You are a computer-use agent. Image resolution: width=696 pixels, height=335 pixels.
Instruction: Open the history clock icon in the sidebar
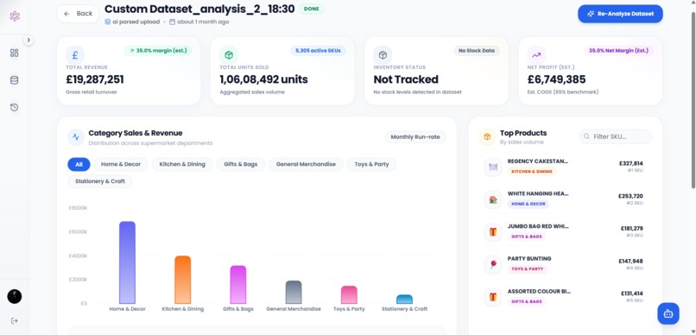(14, 107)
